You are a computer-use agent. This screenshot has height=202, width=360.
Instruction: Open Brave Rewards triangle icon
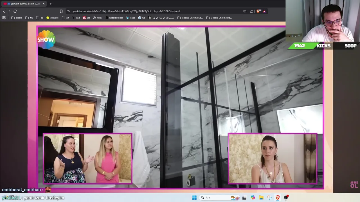(x=264, y=11)
